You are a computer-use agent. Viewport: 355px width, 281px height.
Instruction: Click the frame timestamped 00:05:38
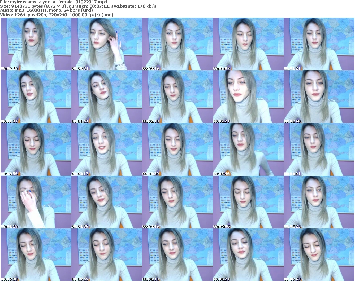pos(36,255)
